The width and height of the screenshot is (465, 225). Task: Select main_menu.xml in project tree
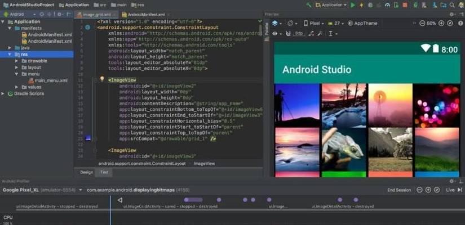point(48,80)
